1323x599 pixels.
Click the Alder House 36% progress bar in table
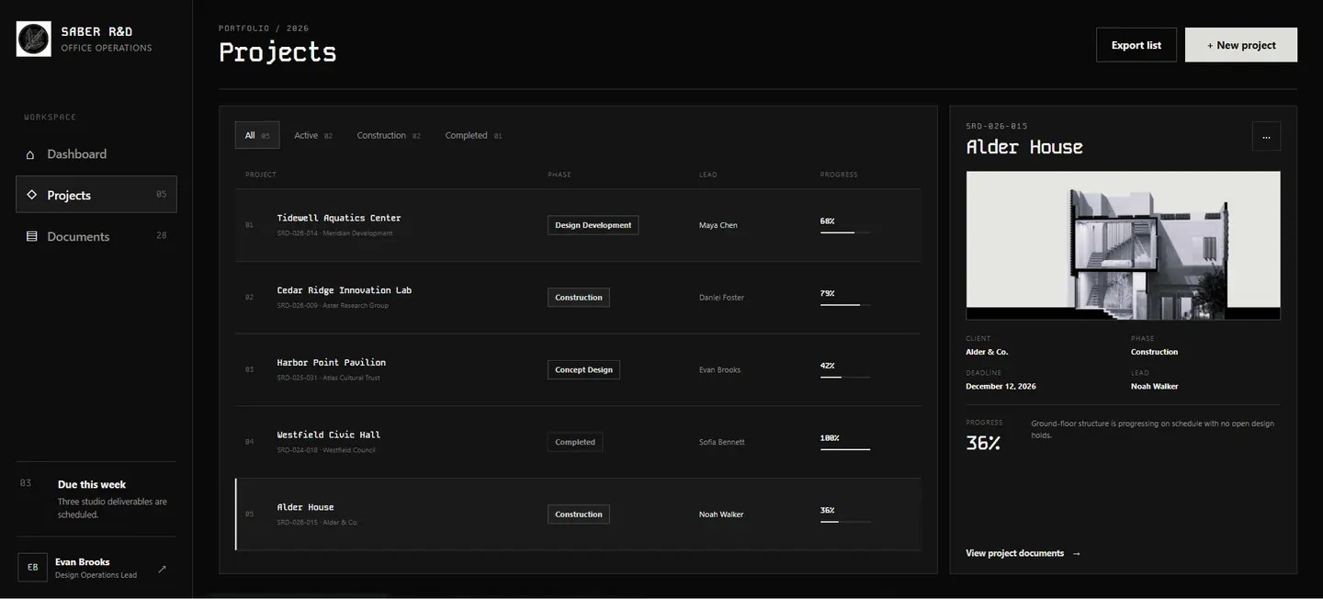pos(845,522)
